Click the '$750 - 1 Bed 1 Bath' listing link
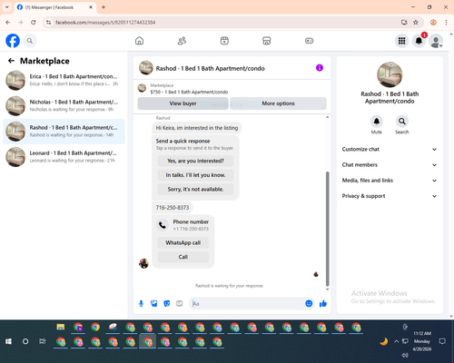 tap(189, 92)
